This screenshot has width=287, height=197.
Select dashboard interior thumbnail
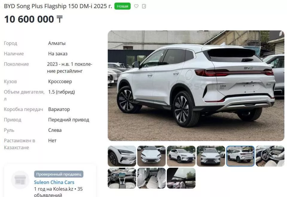122,178
